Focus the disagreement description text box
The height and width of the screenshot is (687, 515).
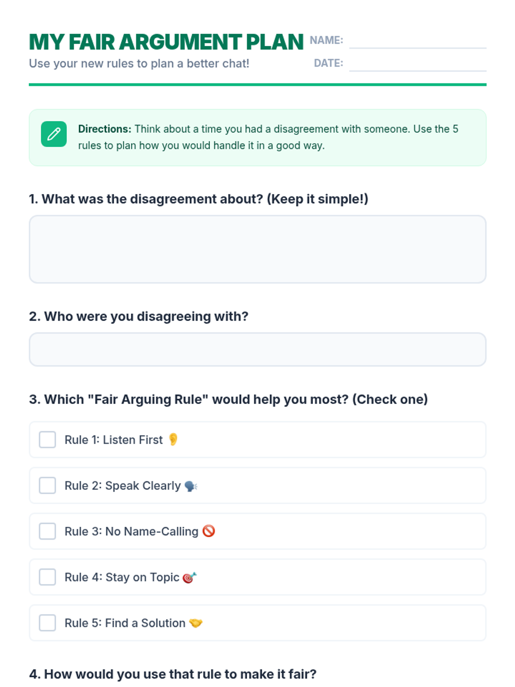[257, 249]
